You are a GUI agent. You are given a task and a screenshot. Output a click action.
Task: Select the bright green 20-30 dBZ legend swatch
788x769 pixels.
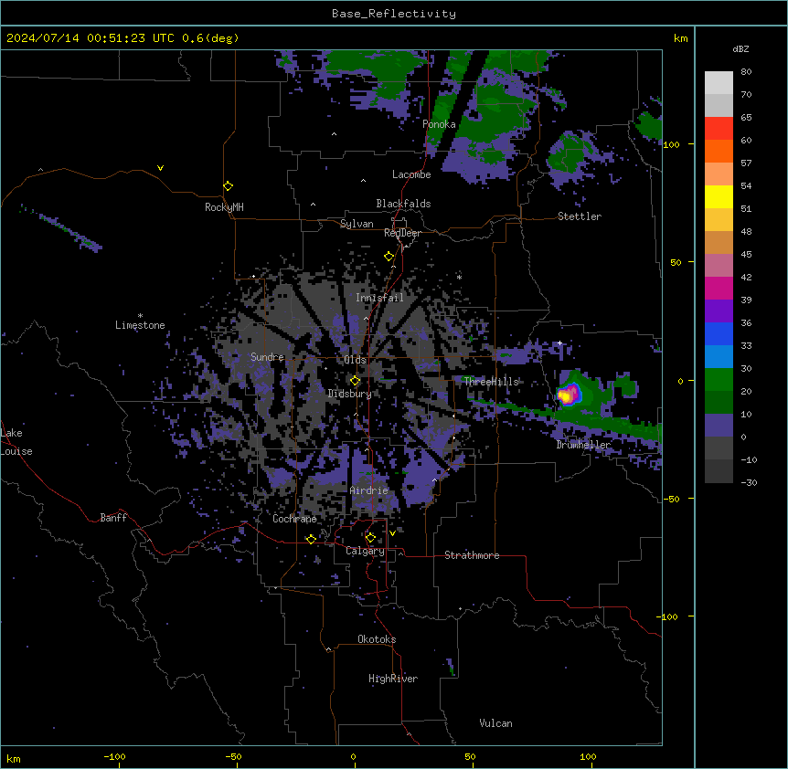719,380
